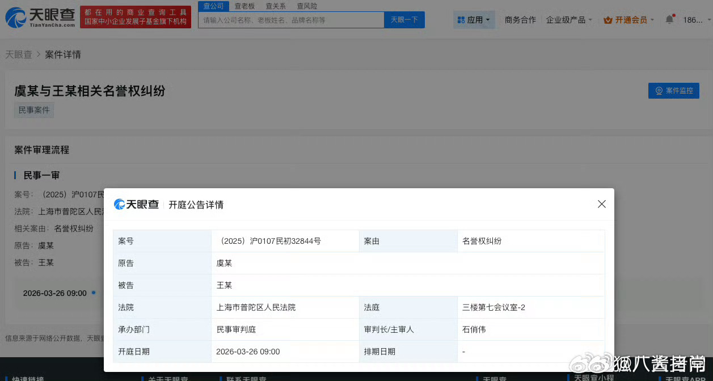Open the 应用 dropdown arrow
Image resolution: width=713 pixels, height=381 pixels.
[488, 19]
